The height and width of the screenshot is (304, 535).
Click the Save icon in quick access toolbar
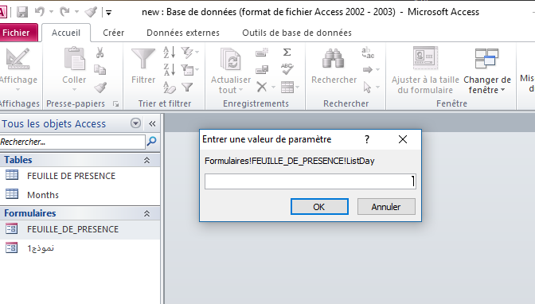click(22, 12)
